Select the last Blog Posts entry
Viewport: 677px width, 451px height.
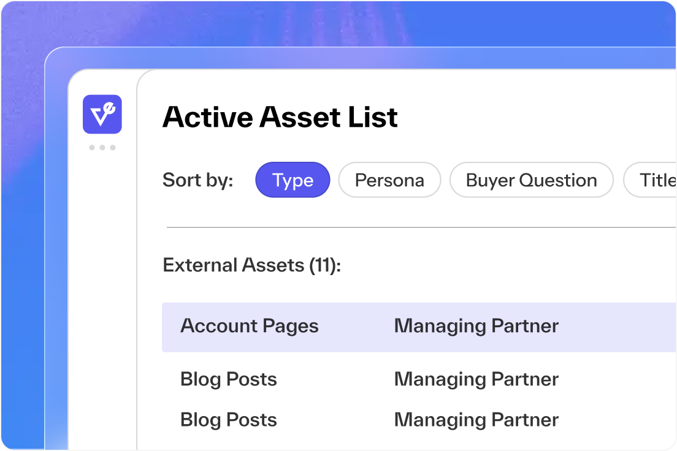(x=228, y=420)
